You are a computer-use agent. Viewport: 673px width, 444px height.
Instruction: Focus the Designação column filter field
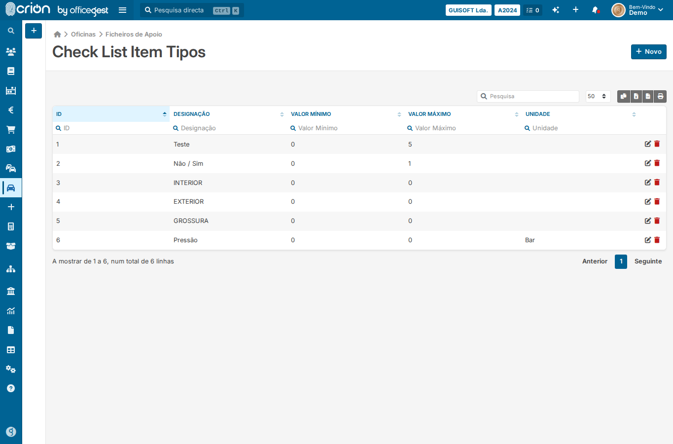(x=228, y=128)
